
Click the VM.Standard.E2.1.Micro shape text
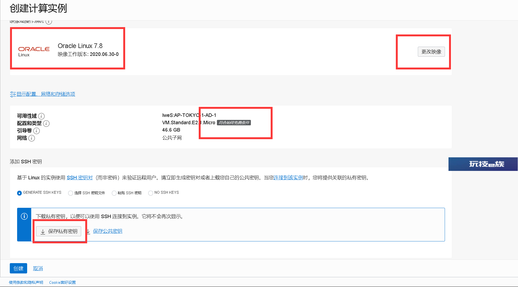189,123
